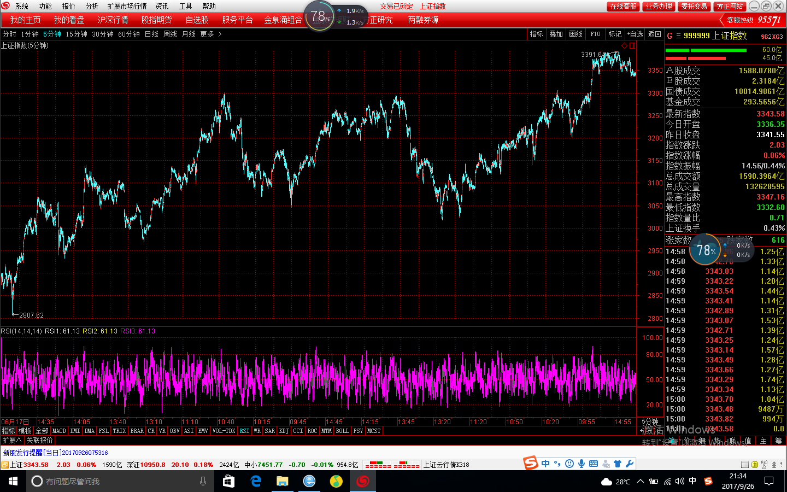Click the yellow dollar icon in the status bar
This screenshot has height=492, width=787.
pyautogui.click(x=755, y=465)
